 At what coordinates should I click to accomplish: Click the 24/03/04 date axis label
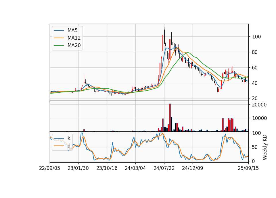pyautogui.click(x=135, y=168)
